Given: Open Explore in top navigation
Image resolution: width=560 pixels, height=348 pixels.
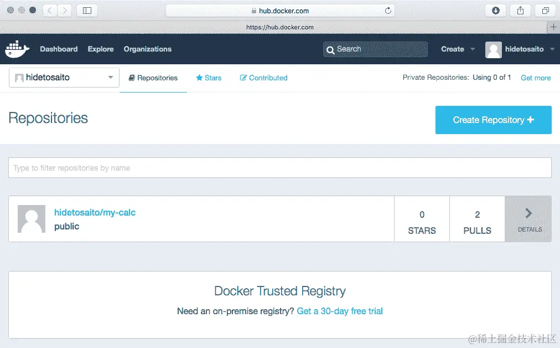Looking at the screenshot, I should click(x=101, y=49).
